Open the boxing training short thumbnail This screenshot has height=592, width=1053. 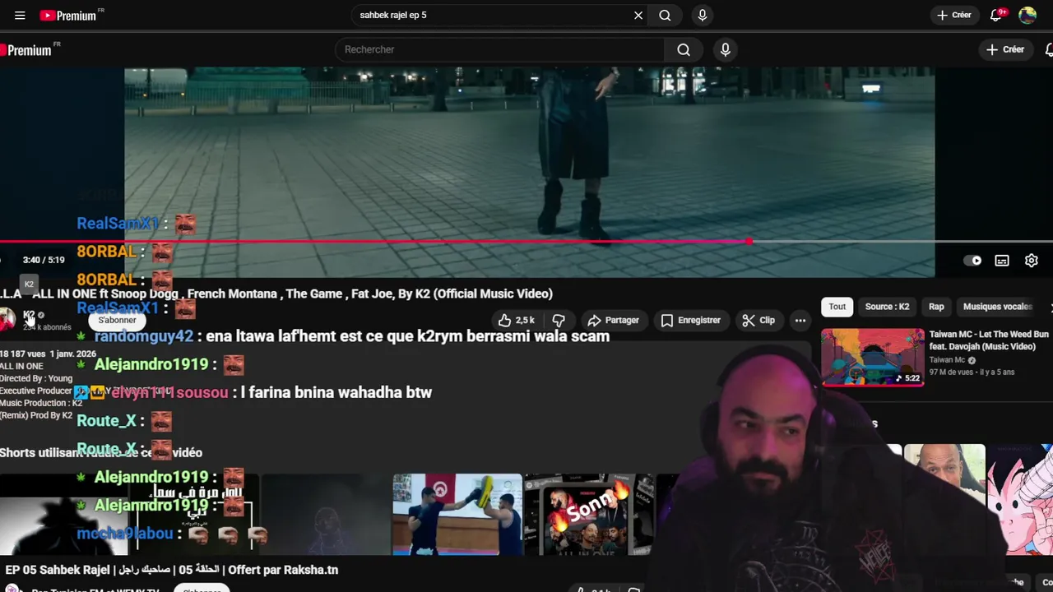click(x=457, y=515)
